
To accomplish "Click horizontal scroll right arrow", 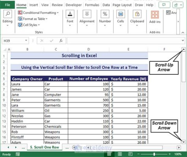I will (179, 148).
